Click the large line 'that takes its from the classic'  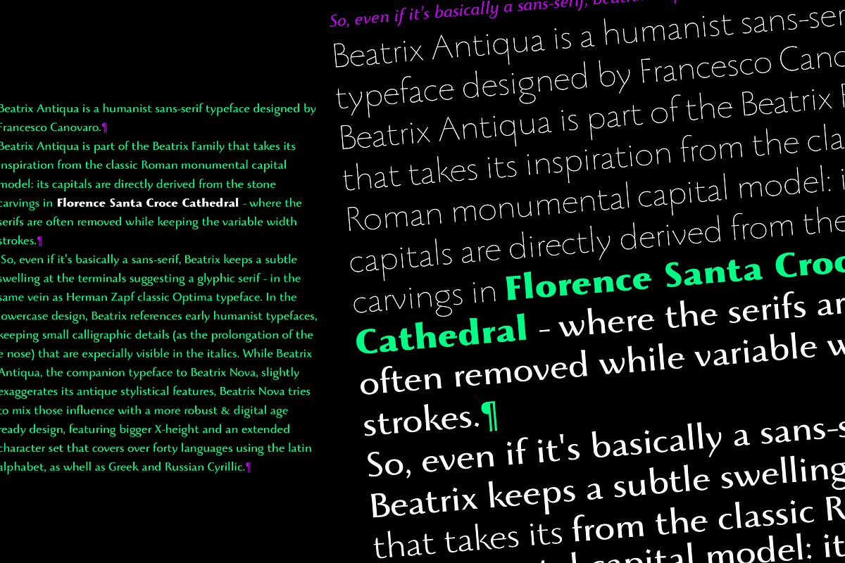point(608,526)
